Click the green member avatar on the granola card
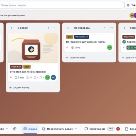 point(48,78)
